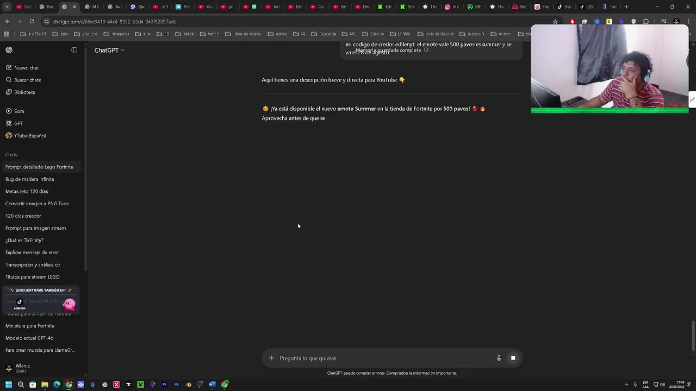
Task: Open the ChatGPT model selector dropdown
Action: pyautogui.click(x=109, y=50)
